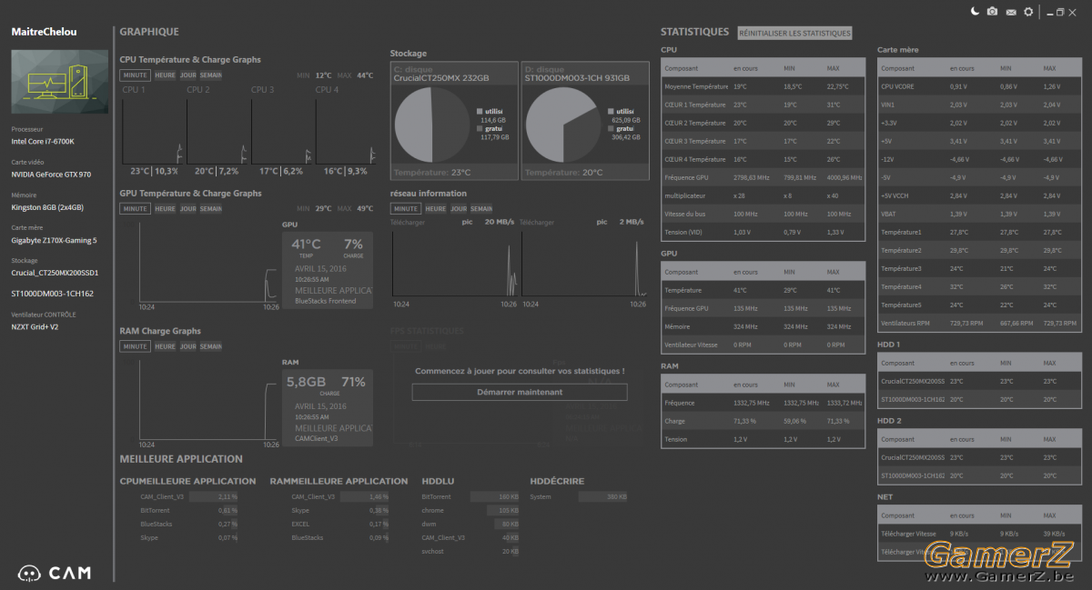Click CAMClient_V3 in RAM panel
The height and width of the screenshot is (590, 1092).
pyautogui.click(x=316, y=439)
